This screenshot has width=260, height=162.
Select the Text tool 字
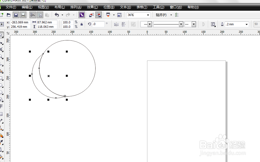click(1, 106)
